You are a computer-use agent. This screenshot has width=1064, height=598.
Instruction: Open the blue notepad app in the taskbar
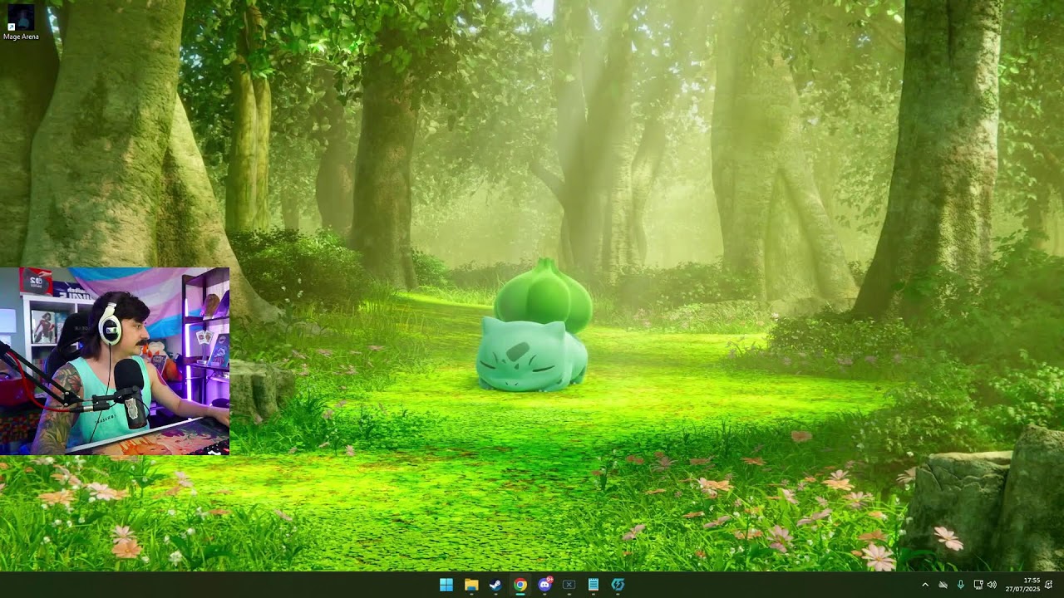594,585
